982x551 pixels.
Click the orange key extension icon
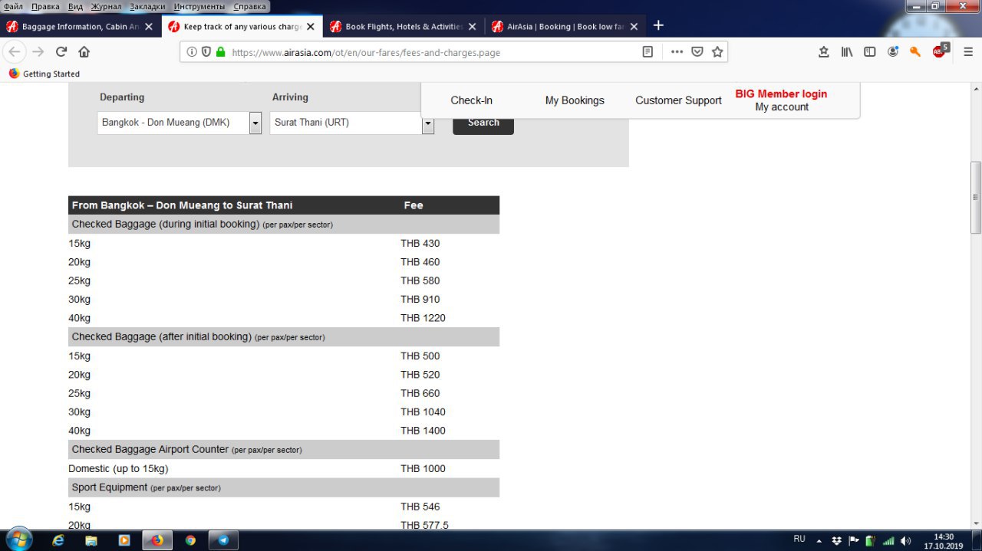click(x=915, y=52)
